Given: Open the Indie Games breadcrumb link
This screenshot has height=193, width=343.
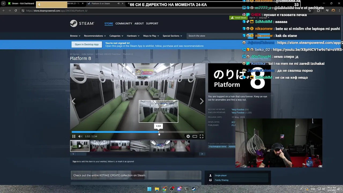Looking at the screenshot, I should [x=87, y=54].
